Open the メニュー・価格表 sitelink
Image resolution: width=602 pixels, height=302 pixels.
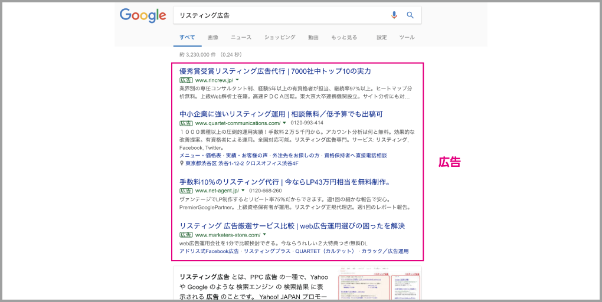[x=199, y=155]
